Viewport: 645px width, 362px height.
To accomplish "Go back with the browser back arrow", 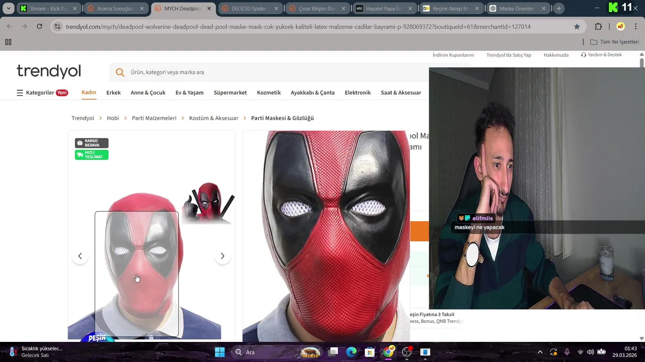I will [9, 27].
